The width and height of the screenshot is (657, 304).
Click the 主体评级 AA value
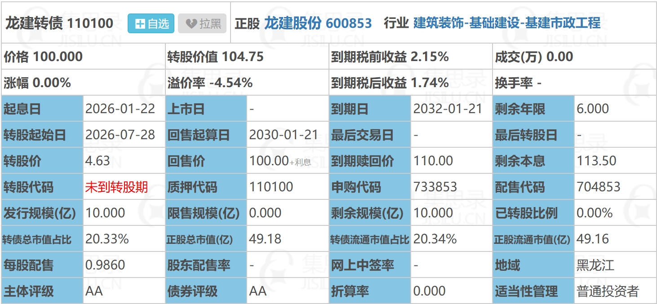(x=94, y=291)
